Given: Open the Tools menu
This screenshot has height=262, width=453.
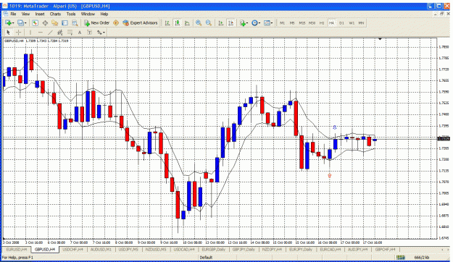Looking at the screenshot, I should [71, 14].
